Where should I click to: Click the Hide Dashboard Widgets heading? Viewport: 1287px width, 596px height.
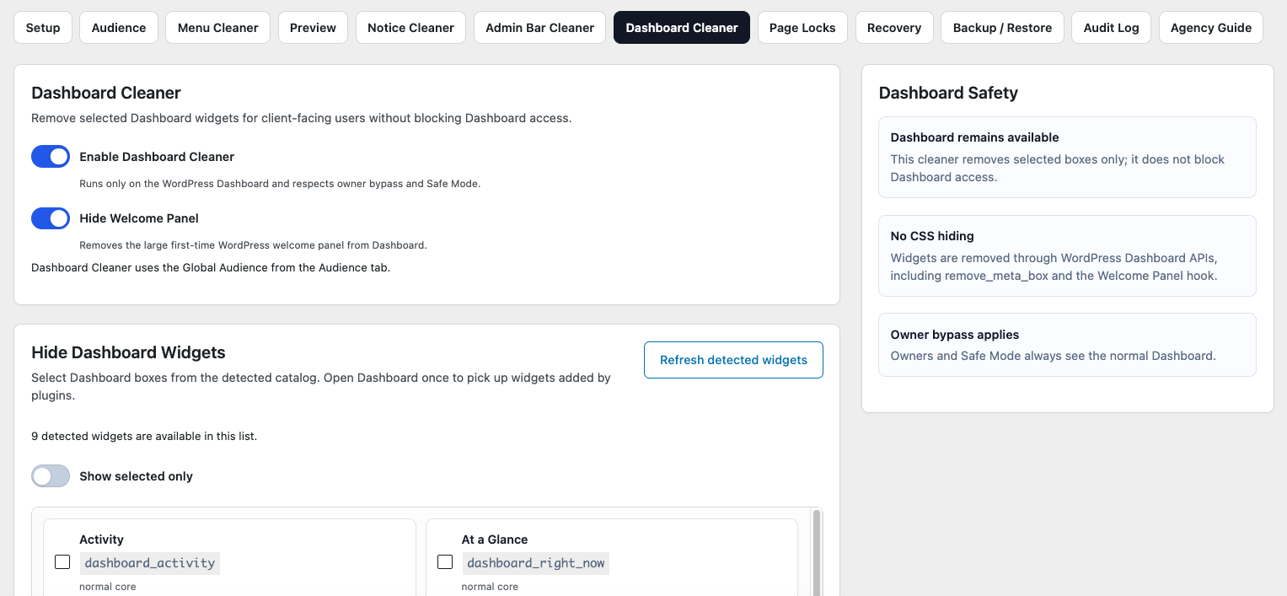pyautogui.click(x=128, y=352)
